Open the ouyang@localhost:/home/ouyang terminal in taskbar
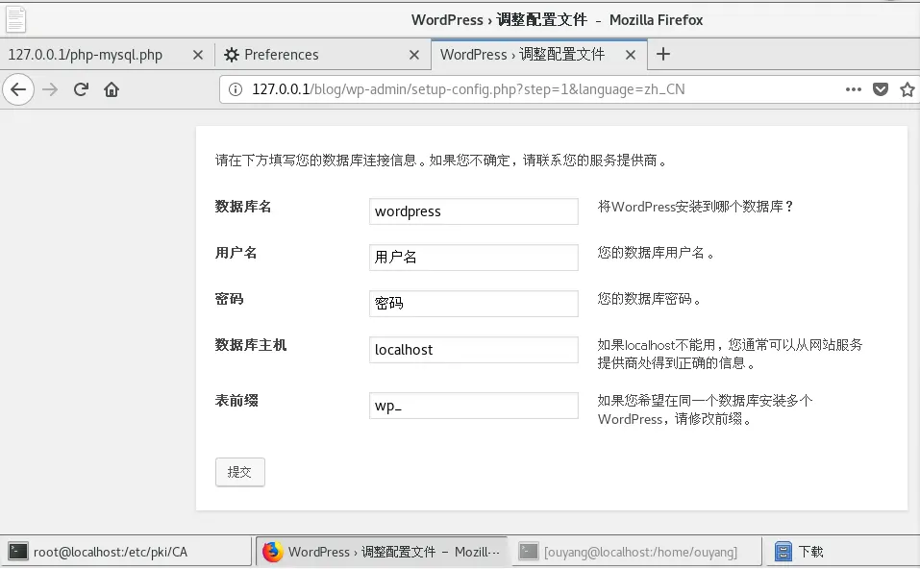 point(636,552)
